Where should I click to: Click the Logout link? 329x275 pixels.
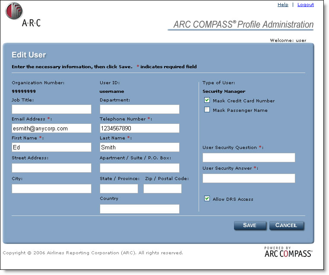(x=306, y=5)
